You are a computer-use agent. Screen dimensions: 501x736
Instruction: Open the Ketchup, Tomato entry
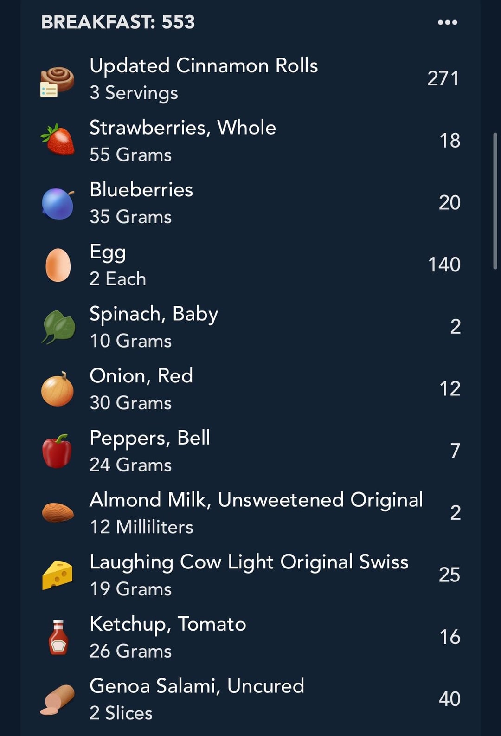pos(250,637)
